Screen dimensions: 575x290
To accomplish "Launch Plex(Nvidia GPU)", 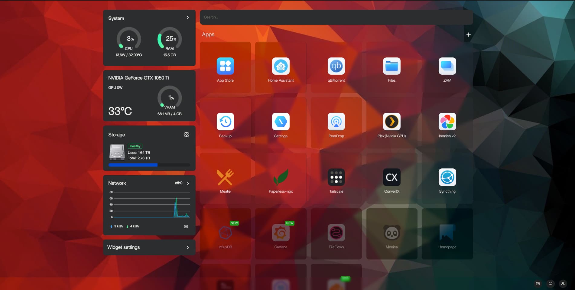I will click(x=391, y=122).
